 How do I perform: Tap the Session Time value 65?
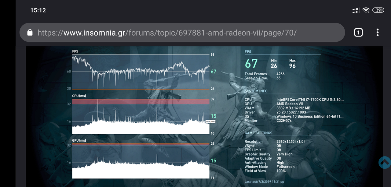point(278,78)
